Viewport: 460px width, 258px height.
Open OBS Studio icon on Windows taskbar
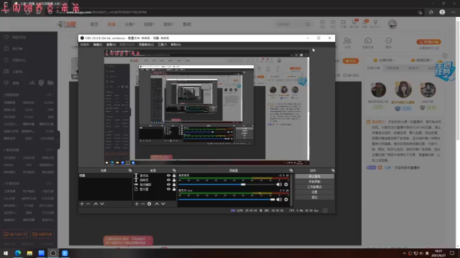click(53, 253)
